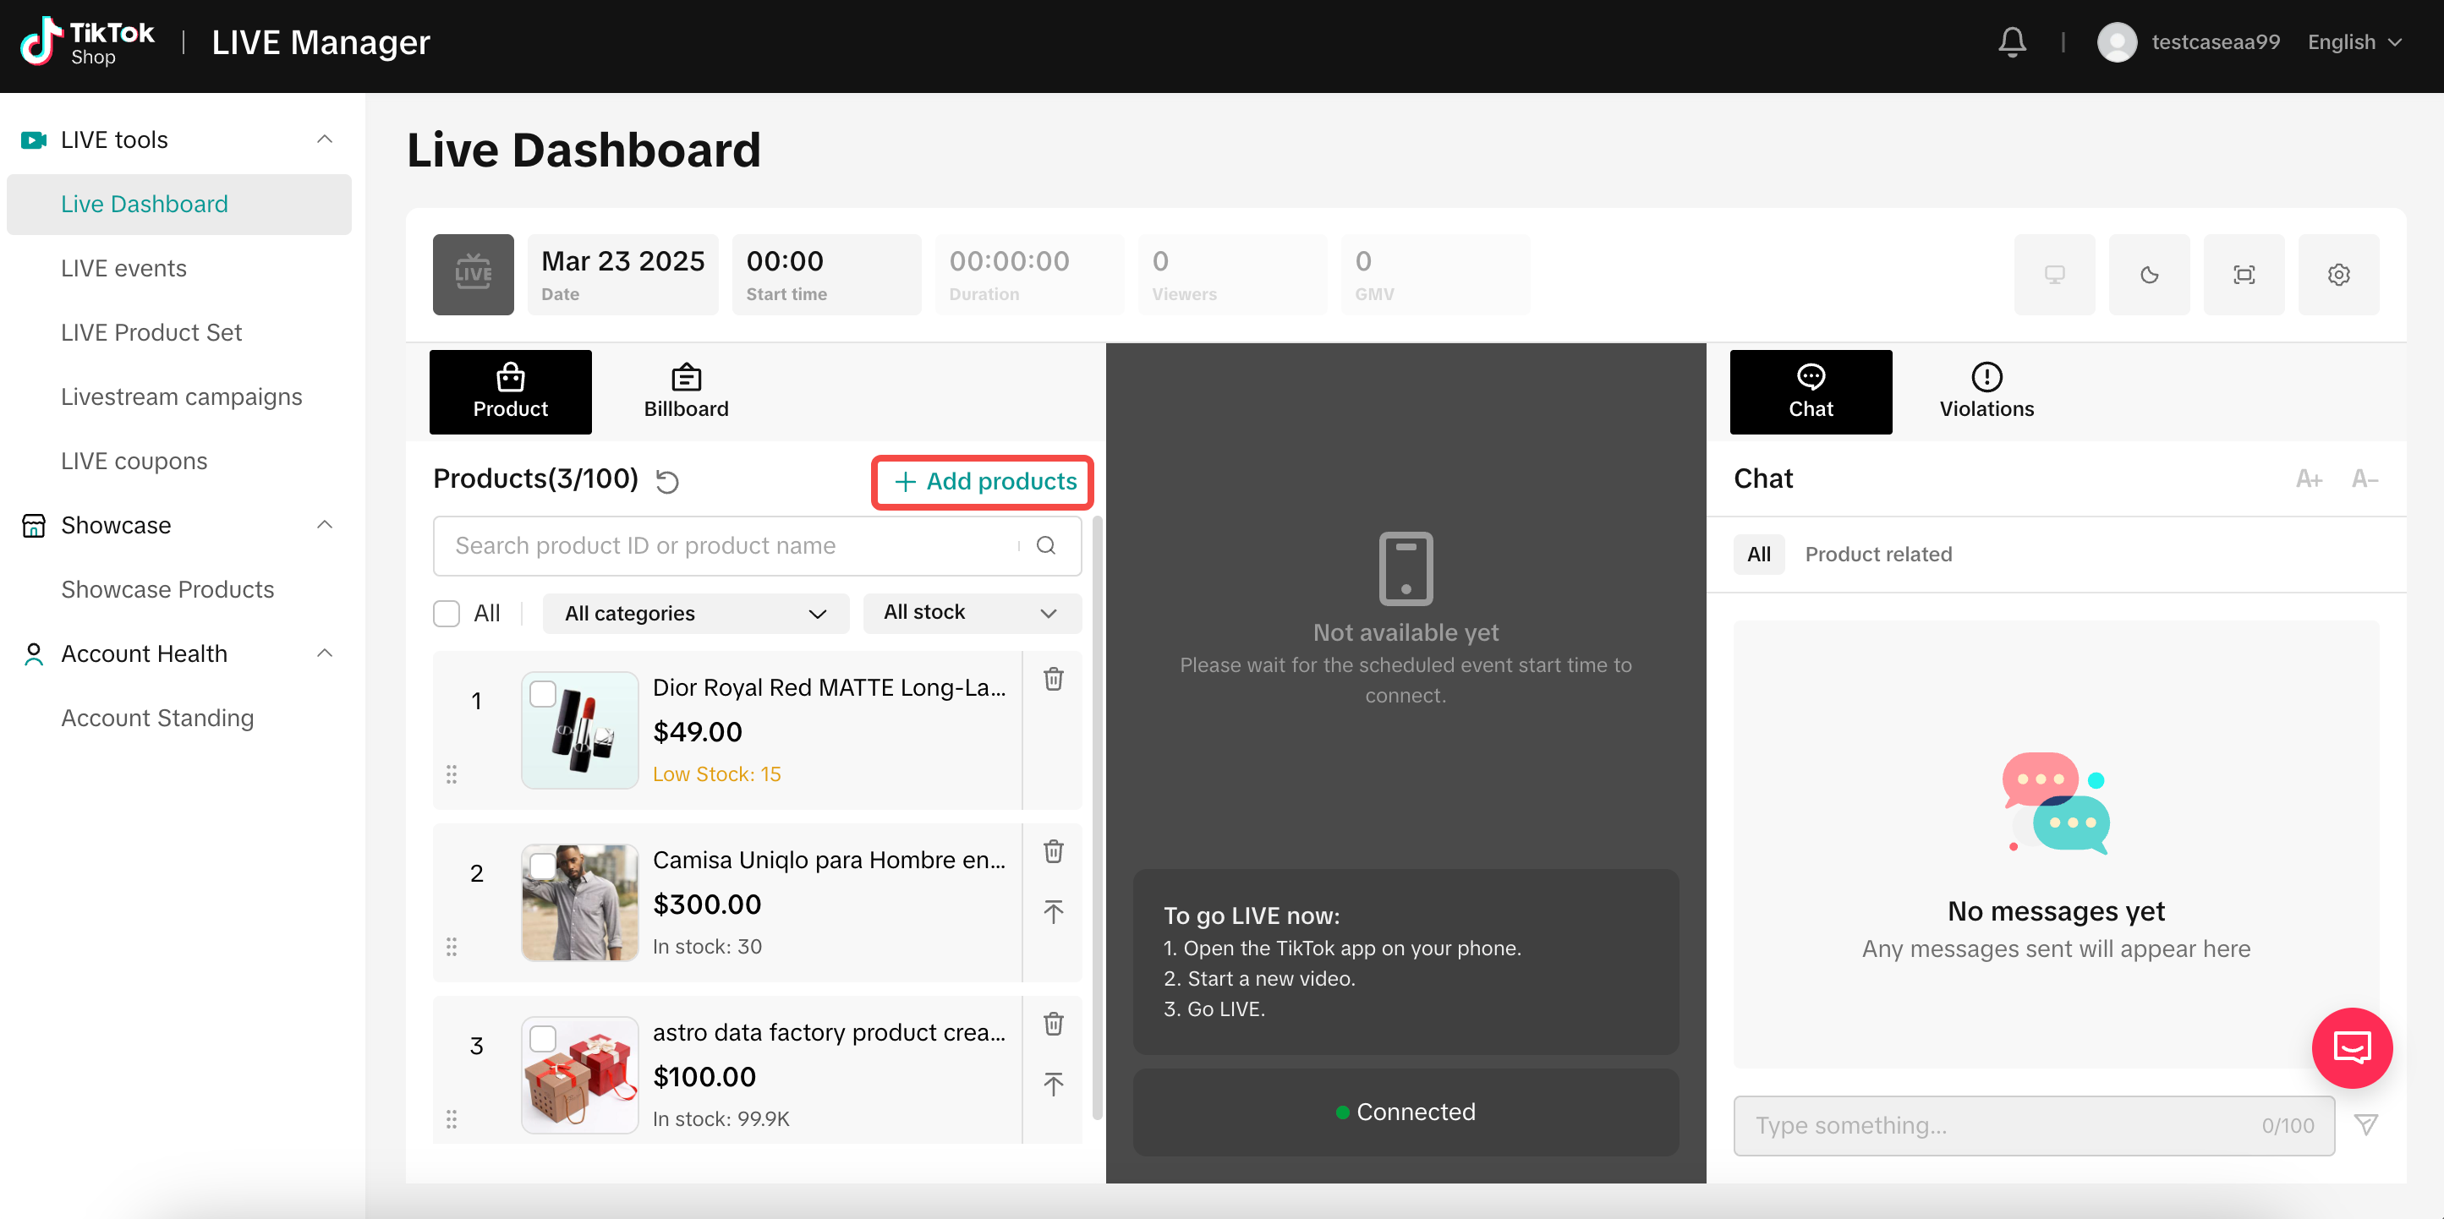This screenshot has width=2444, height=1219.
Task: Click the LIVE status icon tile
Action: coord(473,274)
